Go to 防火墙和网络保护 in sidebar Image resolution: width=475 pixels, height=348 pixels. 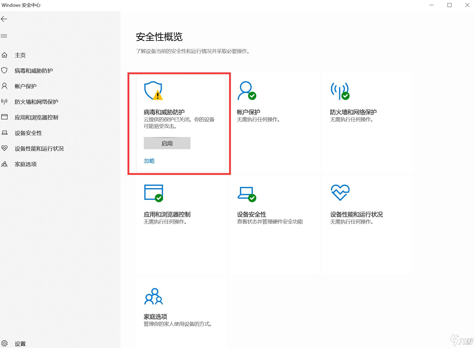36,102
